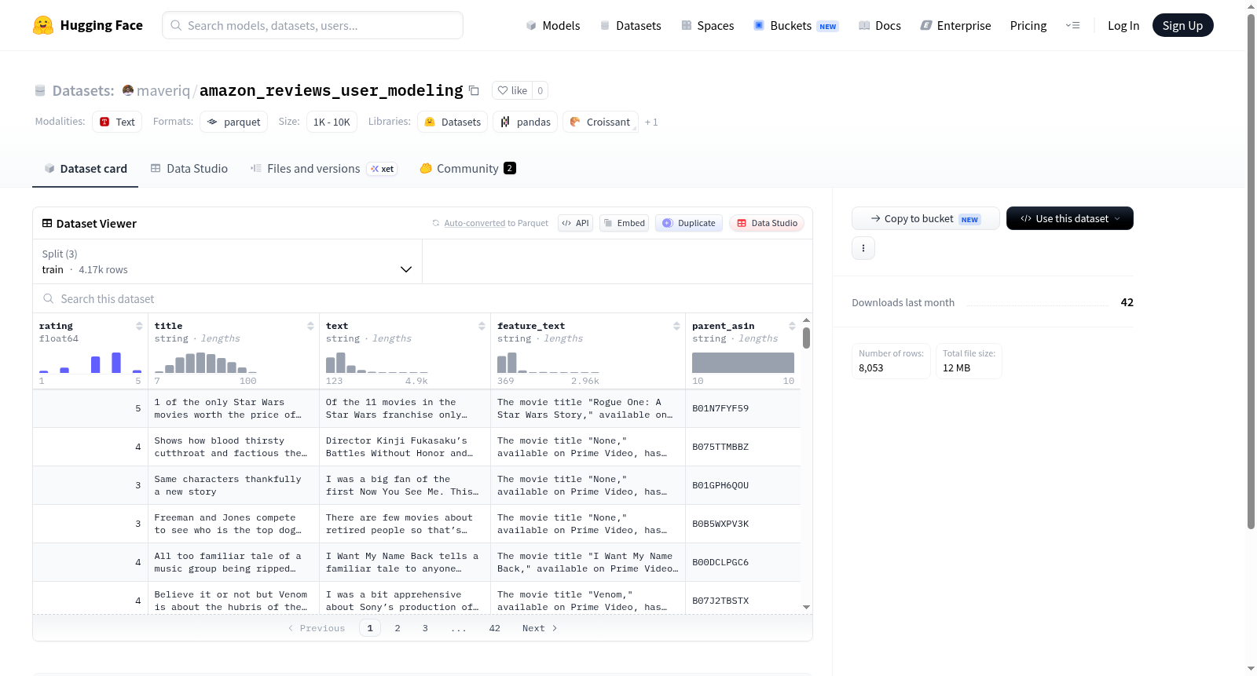Click the page scrollbar down arrow
This screenshot has width=1257, height=676.
pyautogui.click(x=1251, y=669)
